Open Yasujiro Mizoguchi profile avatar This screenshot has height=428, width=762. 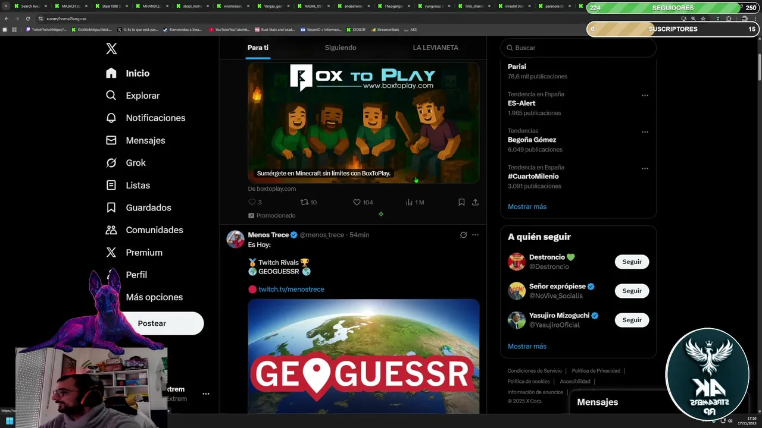pyautogui.click(x=517, y=320)
